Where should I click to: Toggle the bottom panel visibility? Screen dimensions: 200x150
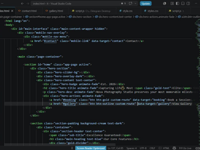pyautogui.click(x=183, y=4)
